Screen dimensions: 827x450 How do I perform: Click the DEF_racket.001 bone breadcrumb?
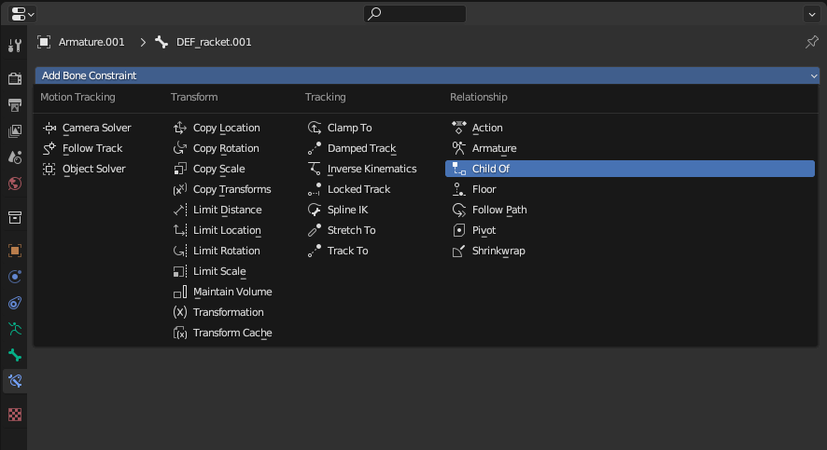click(213, 42)
